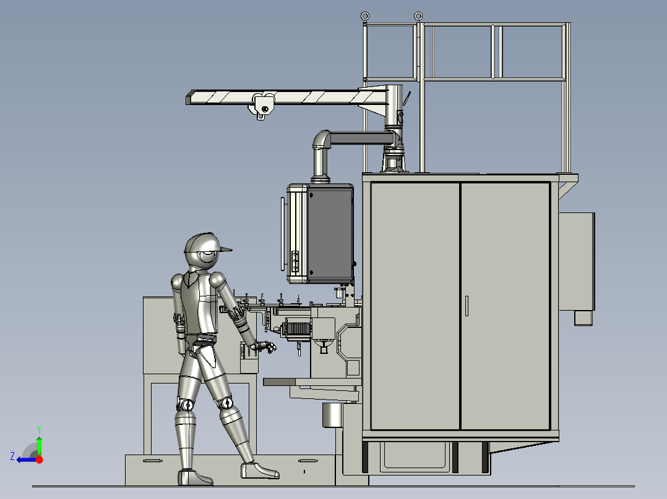Pick the vertical handle bar on control enclosure
The image size is (667, 499).
282,233
